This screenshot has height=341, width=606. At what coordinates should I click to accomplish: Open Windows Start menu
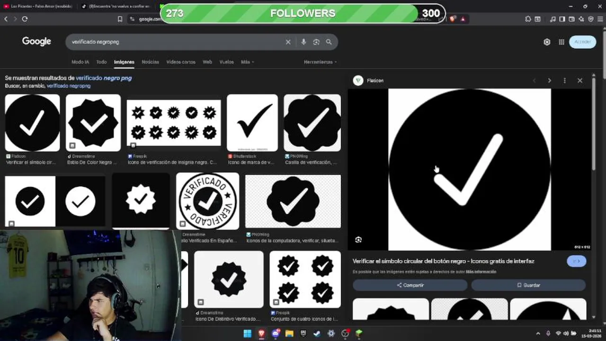248,333
